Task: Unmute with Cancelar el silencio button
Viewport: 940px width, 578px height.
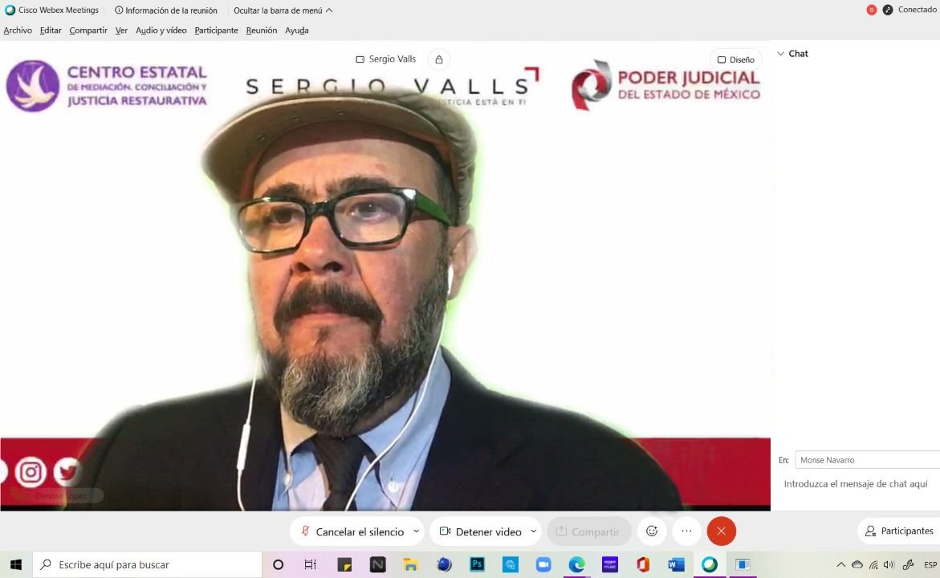Action: (x=352, y=531)
